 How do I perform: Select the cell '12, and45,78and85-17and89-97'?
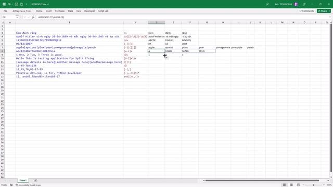69,76
